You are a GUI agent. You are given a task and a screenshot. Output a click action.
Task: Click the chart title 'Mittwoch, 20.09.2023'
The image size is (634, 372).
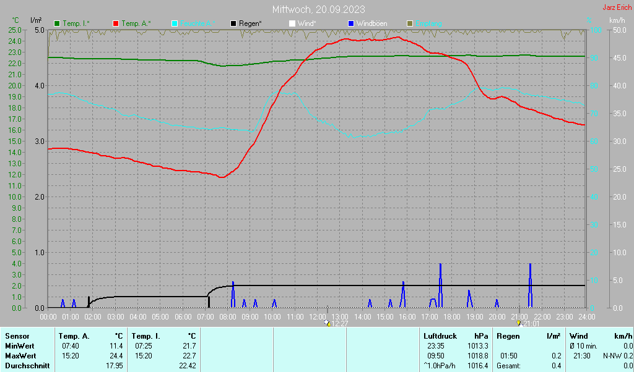pyautogui.click(x=319, y=9)
